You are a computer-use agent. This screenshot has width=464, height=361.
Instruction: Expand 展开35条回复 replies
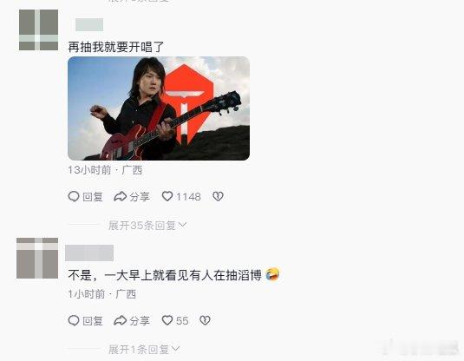click(147, 226)
